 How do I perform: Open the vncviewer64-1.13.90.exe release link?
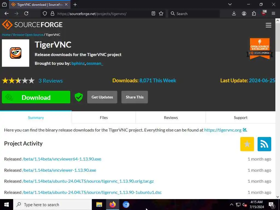(x=62, y=159)
